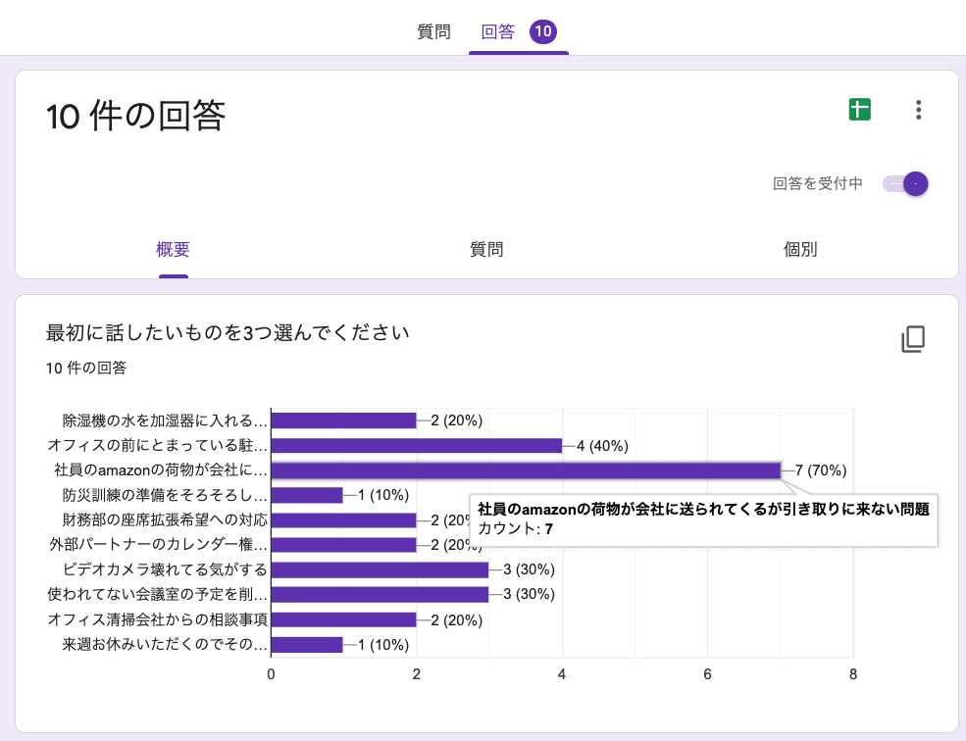Switch to the 質問 top tab
Image resolution: width=966 pixels, height=741 pixels.
(434, 31)
